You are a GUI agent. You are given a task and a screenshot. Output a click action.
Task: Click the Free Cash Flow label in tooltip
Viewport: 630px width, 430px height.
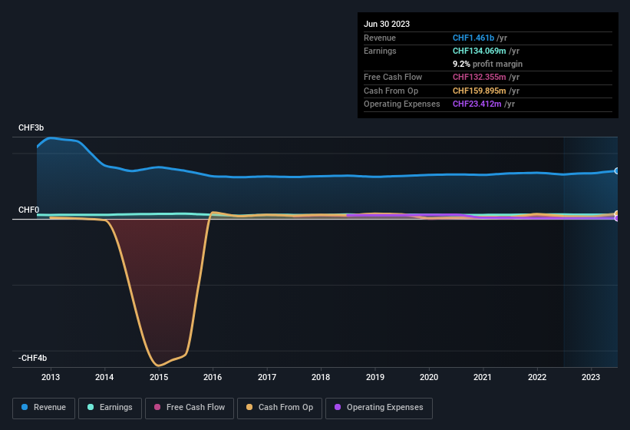[x=393, y=77]
